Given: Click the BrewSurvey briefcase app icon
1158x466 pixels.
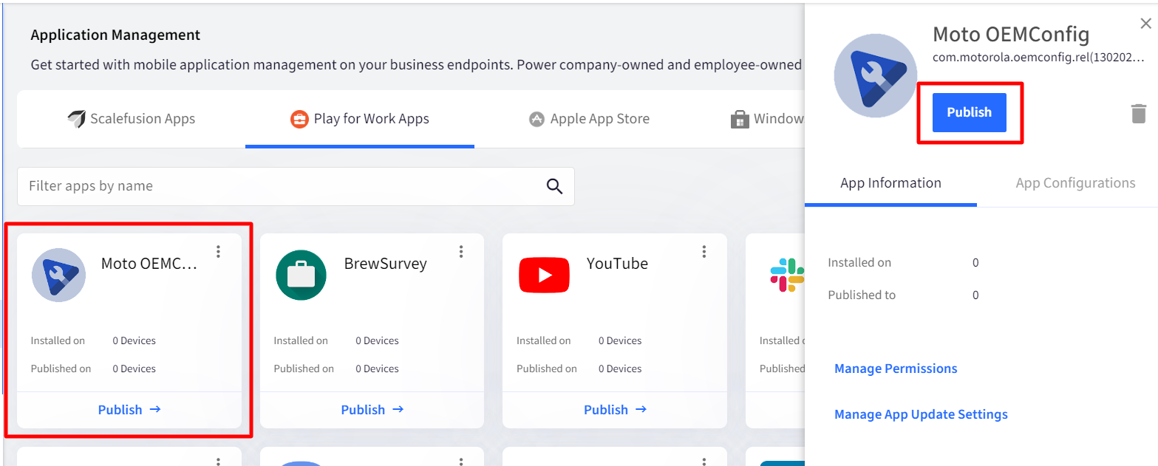Looking at the screenshot, I should (x=301, y=275).
